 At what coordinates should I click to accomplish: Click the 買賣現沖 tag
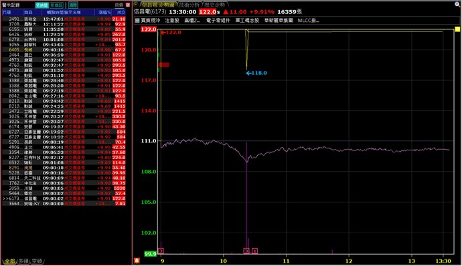point(151,20)
